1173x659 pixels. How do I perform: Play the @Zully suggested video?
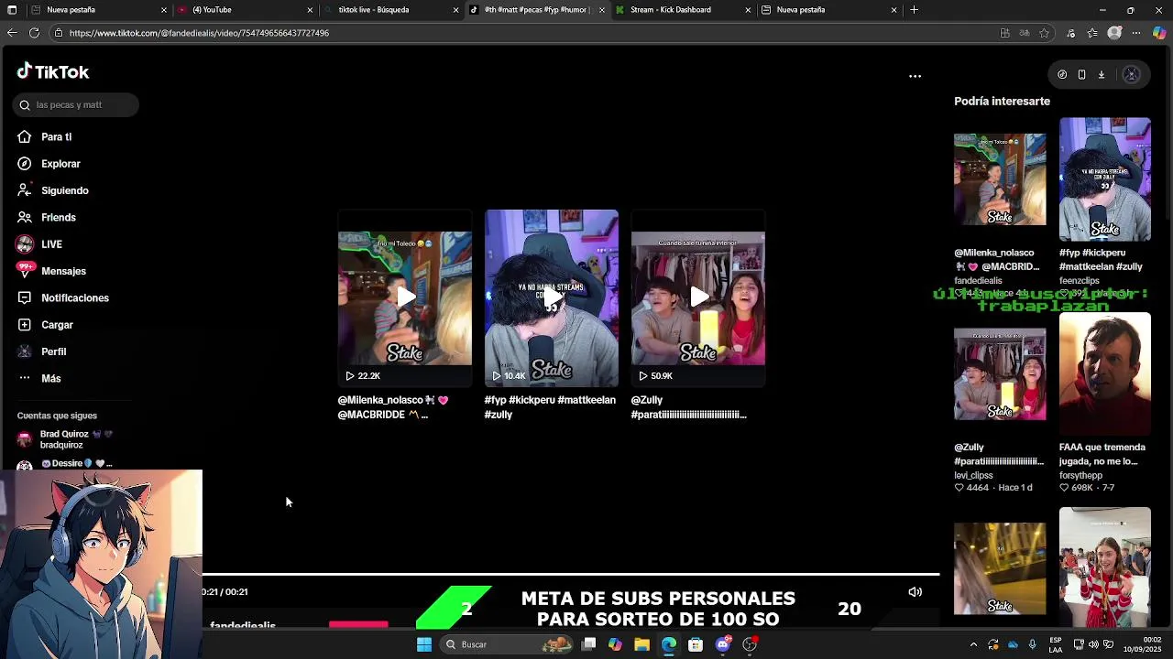coord(698,297)
